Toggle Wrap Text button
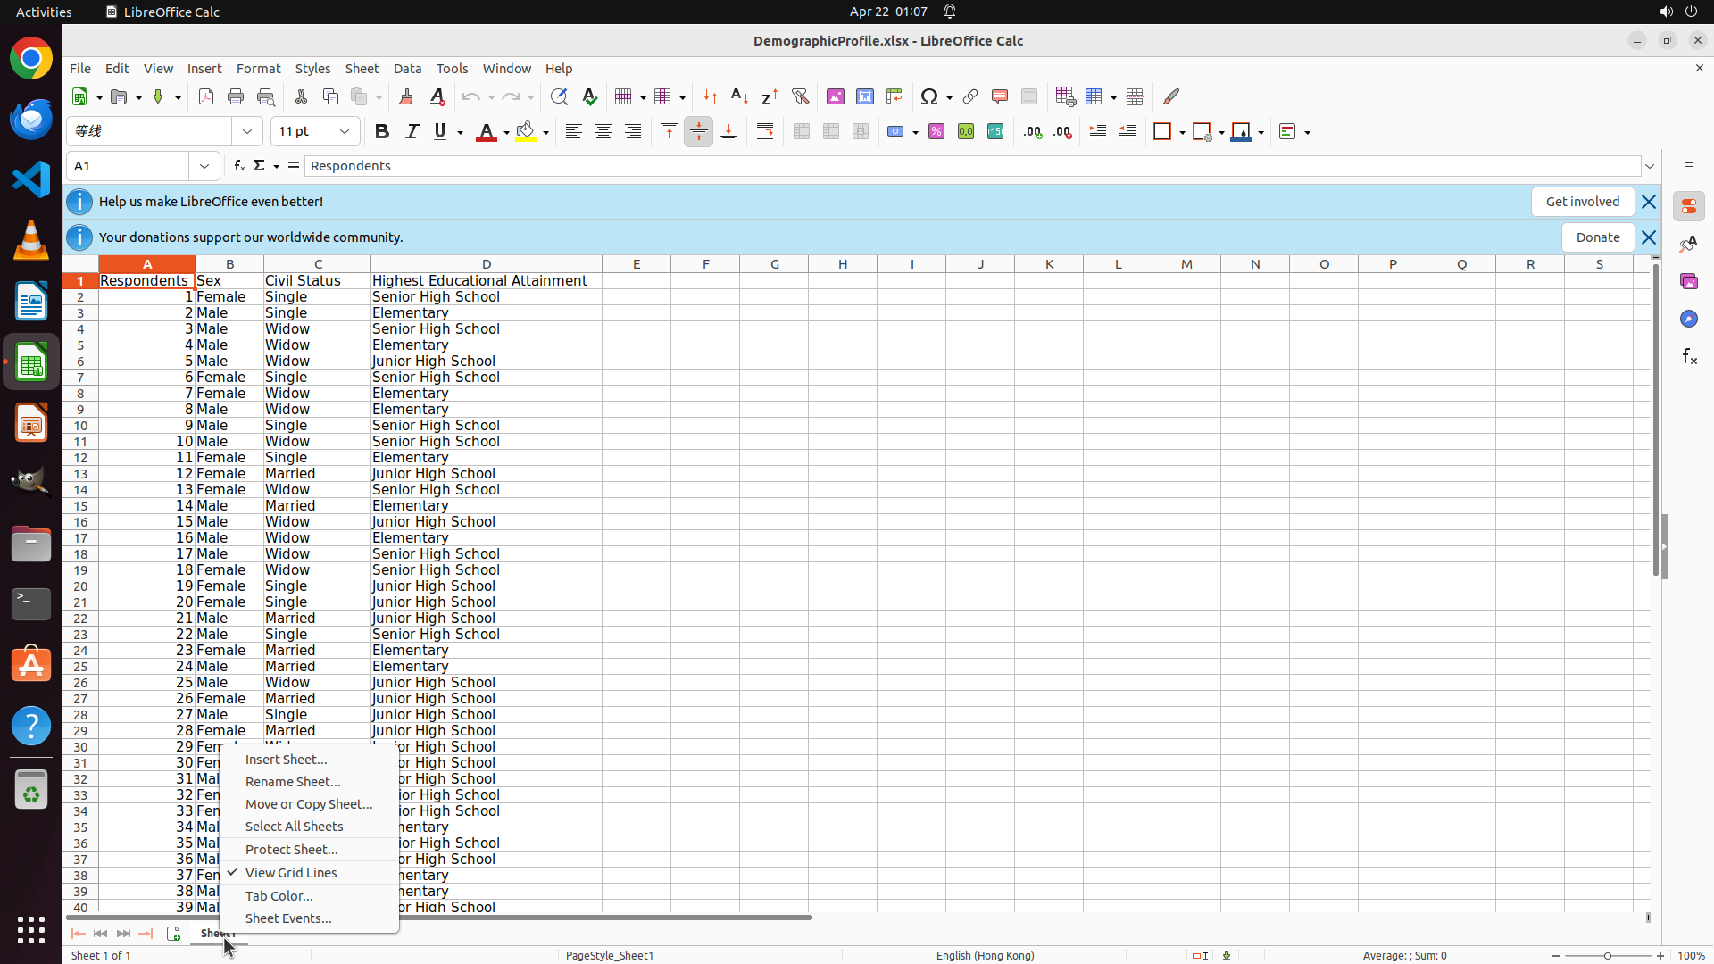This screenshot has height=964, width=1714. pos(765,132)
